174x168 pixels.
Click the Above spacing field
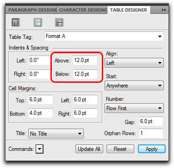[85, 60]
